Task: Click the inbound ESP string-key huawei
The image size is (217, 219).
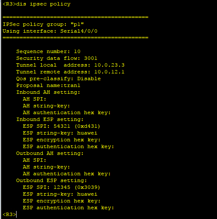Action: tap(87, 133)
